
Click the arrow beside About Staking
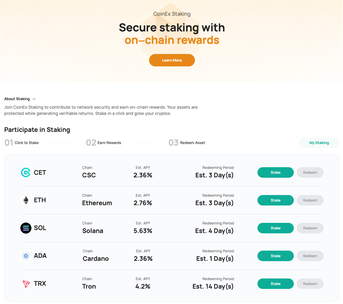click(34, 99)
